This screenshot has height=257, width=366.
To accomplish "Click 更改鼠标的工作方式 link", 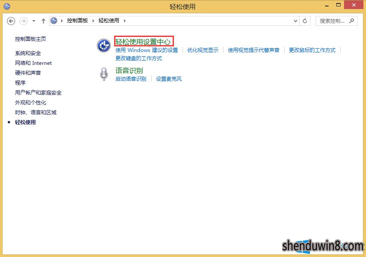I will tap(312, 50).
